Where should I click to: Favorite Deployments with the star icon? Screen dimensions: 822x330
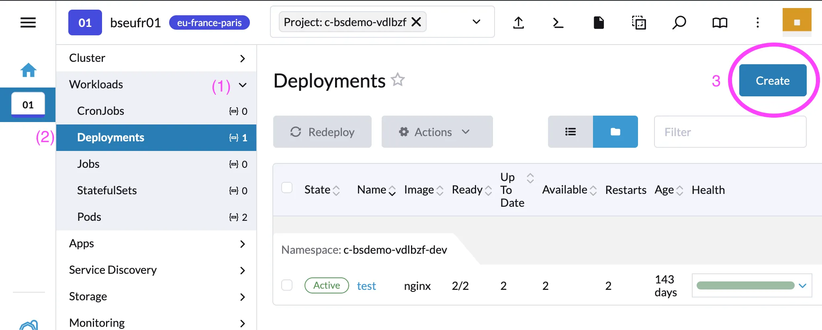point(398,80)
